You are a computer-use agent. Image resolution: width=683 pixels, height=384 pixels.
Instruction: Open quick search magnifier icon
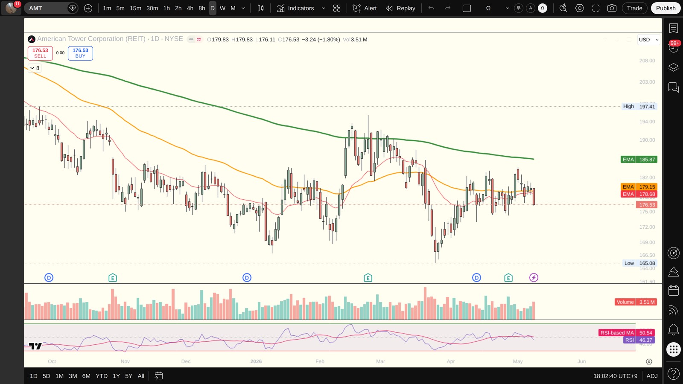[x=563, y=8]
